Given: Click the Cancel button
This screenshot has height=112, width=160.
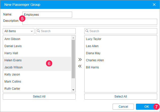Looking at the screenshot, I should coord(123,107).
